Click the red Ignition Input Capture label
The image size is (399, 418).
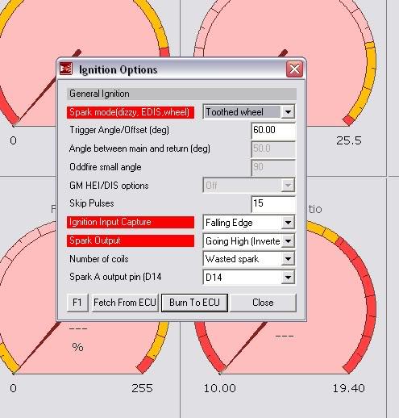point(131,222)
